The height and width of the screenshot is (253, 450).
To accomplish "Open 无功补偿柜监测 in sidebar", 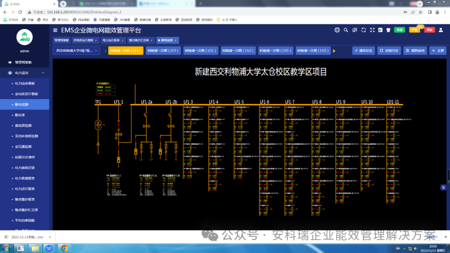I will coord(25,136).
